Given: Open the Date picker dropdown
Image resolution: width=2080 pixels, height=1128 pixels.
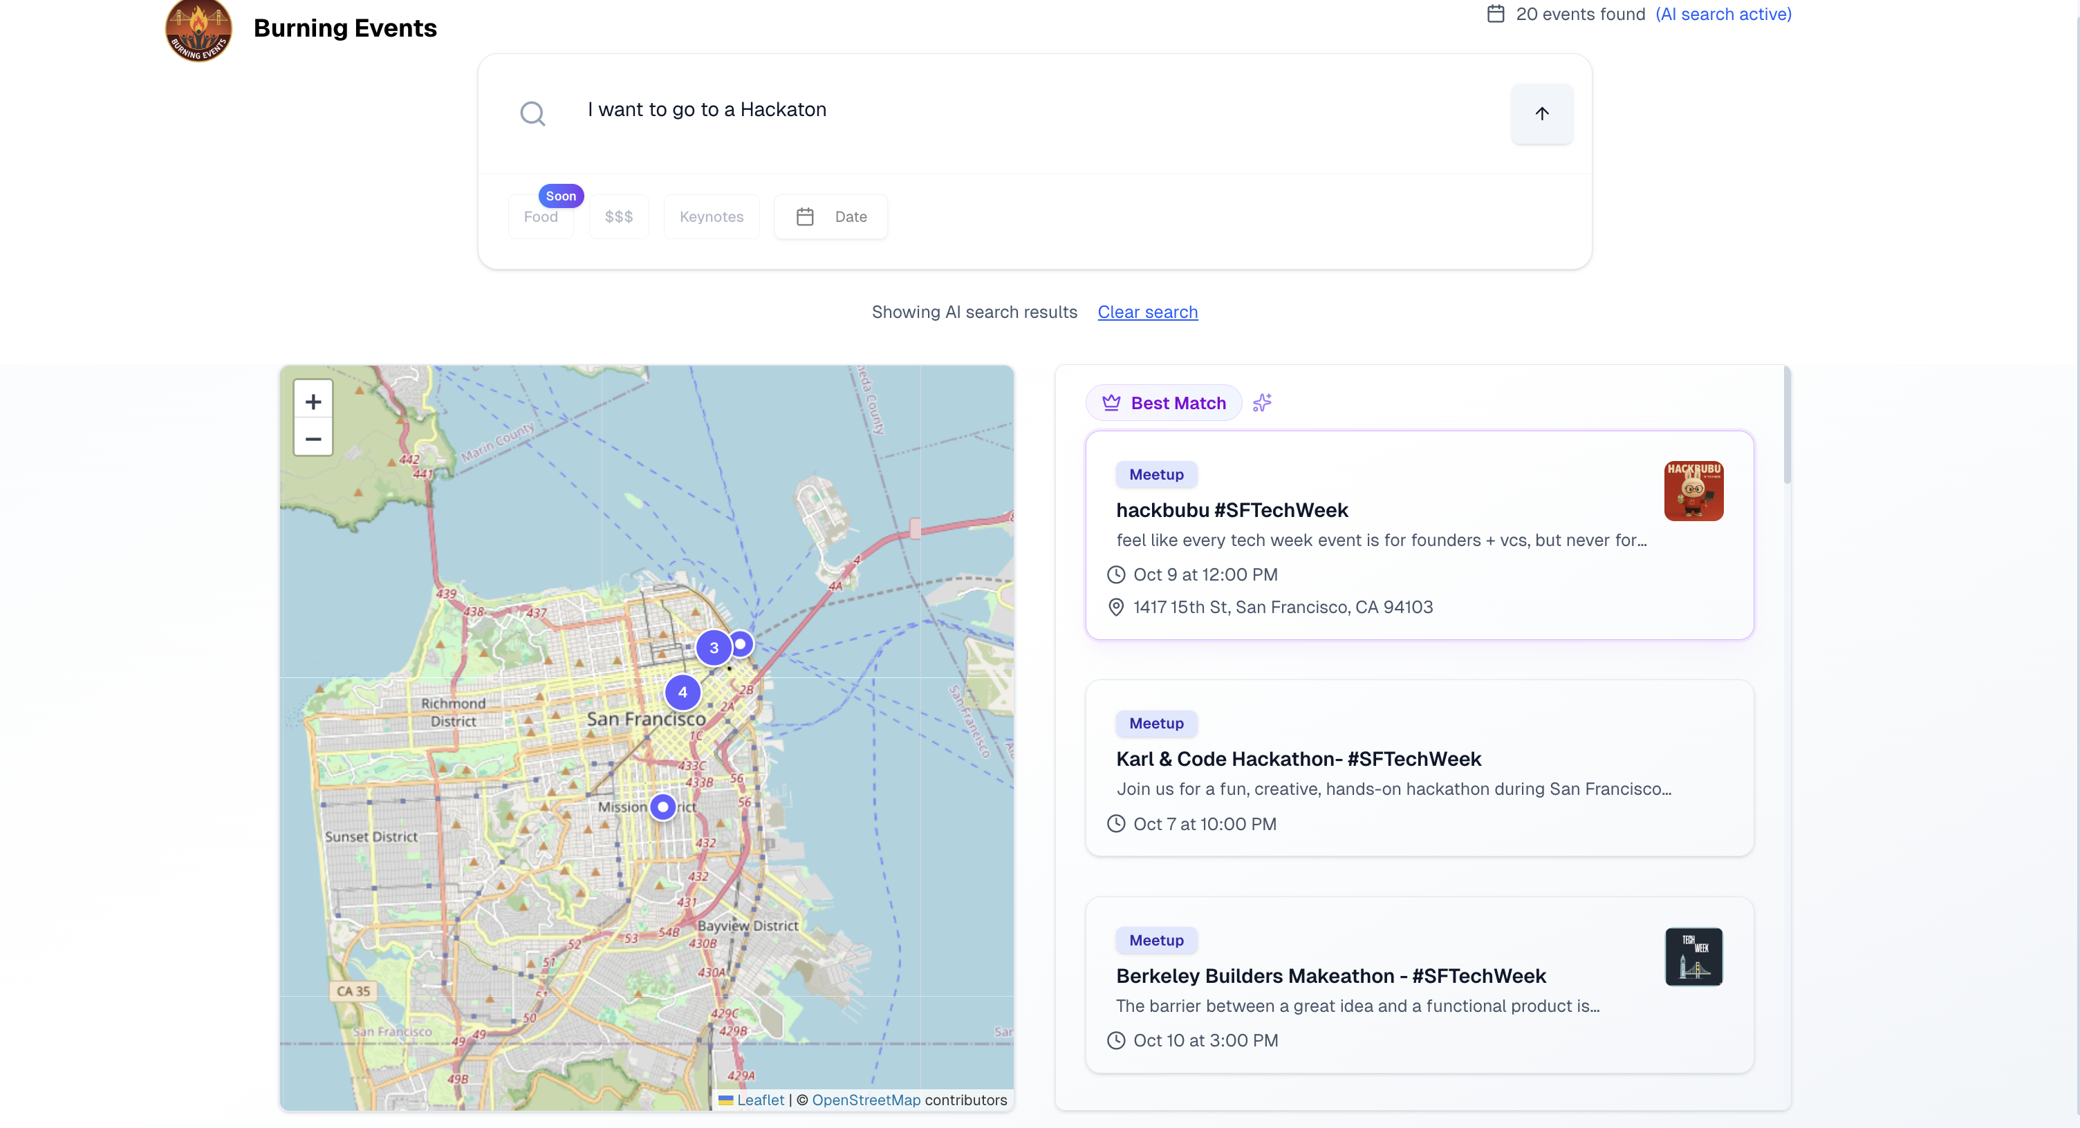Looking at the screenshot, I should [x=830, y=216].
